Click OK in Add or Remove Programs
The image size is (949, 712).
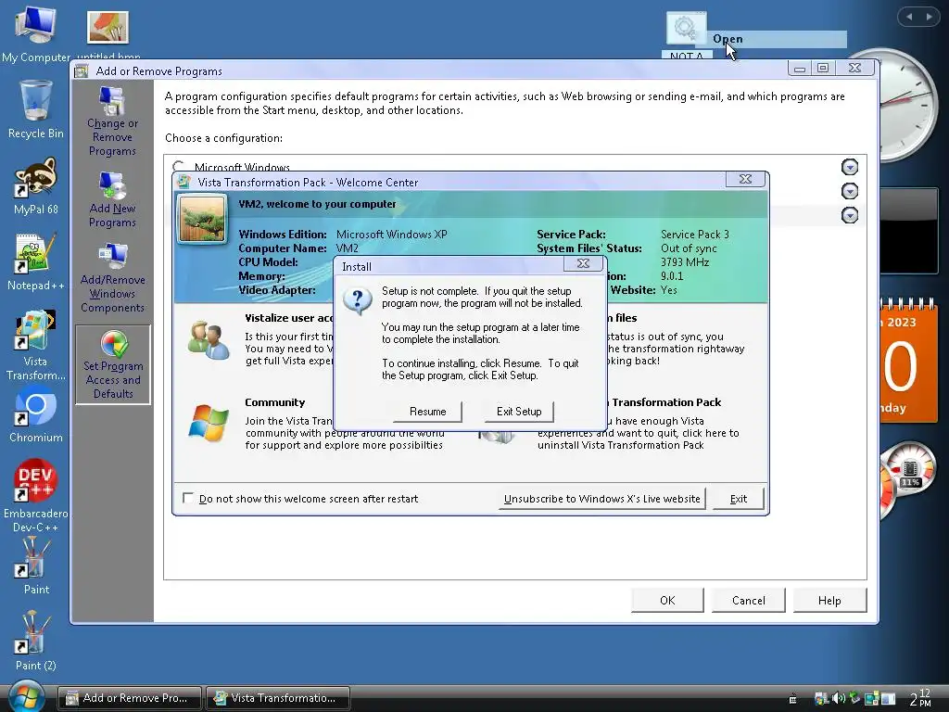click(x=667, y=600)
